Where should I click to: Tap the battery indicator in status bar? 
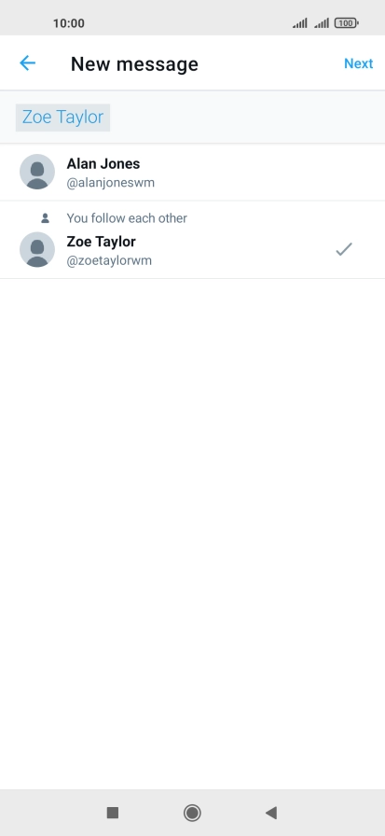click(x=346, y=23)
